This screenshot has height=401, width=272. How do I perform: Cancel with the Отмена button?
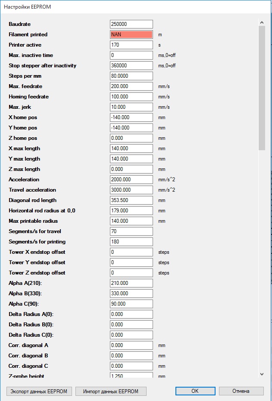click(x=241, y=391)
